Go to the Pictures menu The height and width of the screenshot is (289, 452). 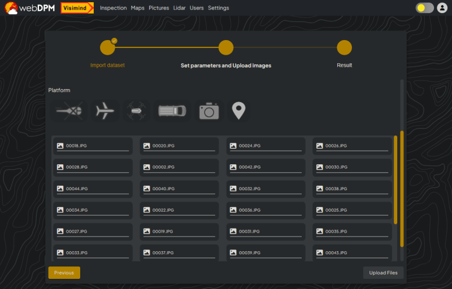coord(159,8)
